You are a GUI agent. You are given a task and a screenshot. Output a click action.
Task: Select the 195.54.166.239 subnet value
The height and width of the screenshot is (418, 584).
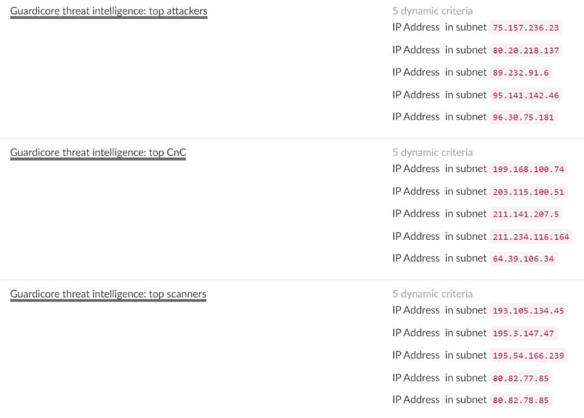[528, 356]
